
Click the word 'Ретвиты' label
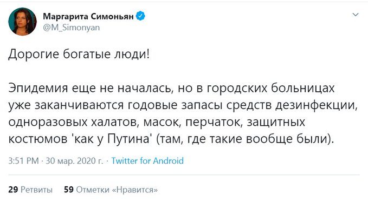(37, 190)
